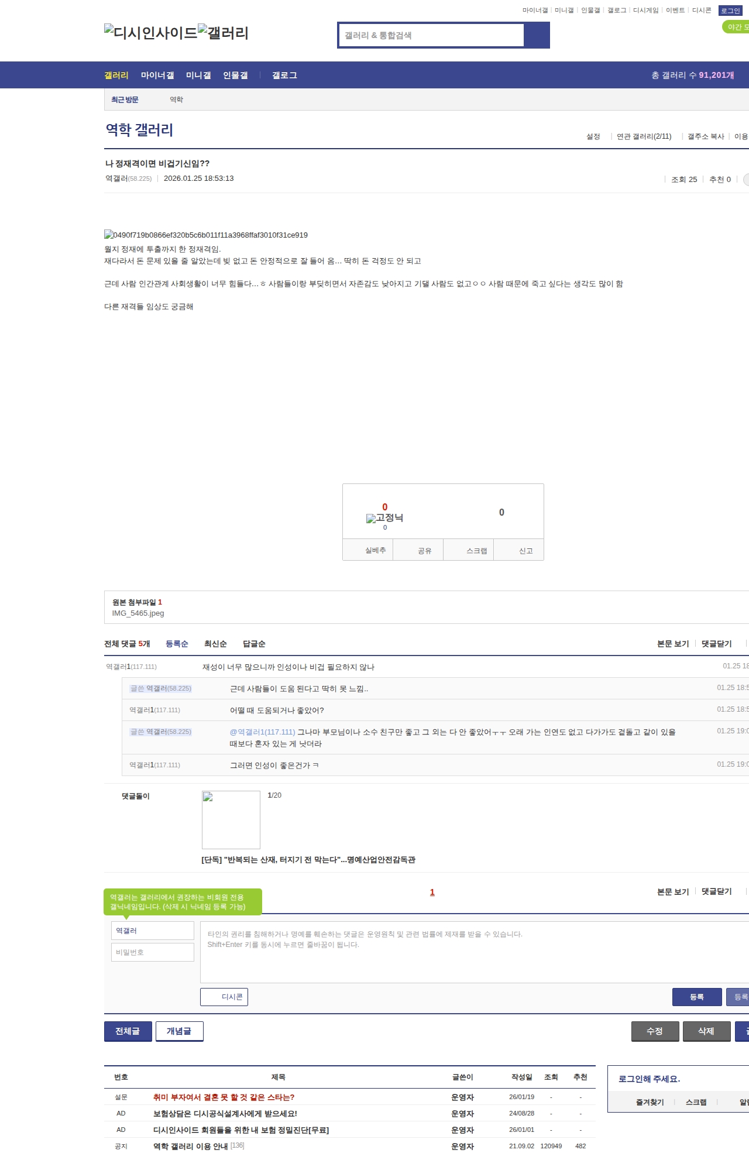This screenshot has width=749, height=1153.
Task: Click the 로그인 button at the top
Action: pos(730,11)
